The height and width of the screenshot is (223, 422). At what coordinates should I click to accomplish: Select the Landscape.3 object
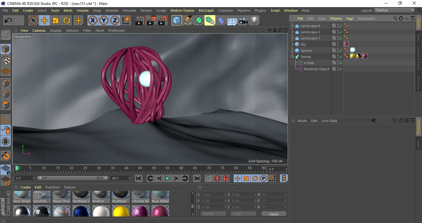(310, 32)
